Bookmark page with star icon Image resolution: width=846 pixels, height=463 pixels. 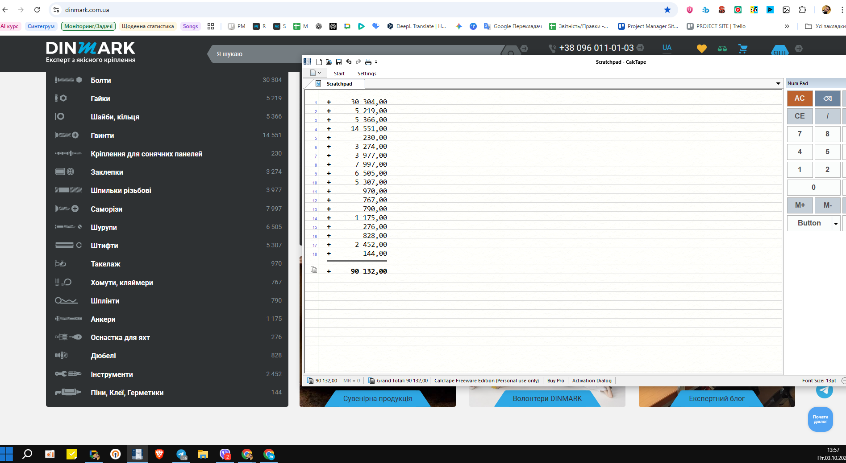pos(667,10)
